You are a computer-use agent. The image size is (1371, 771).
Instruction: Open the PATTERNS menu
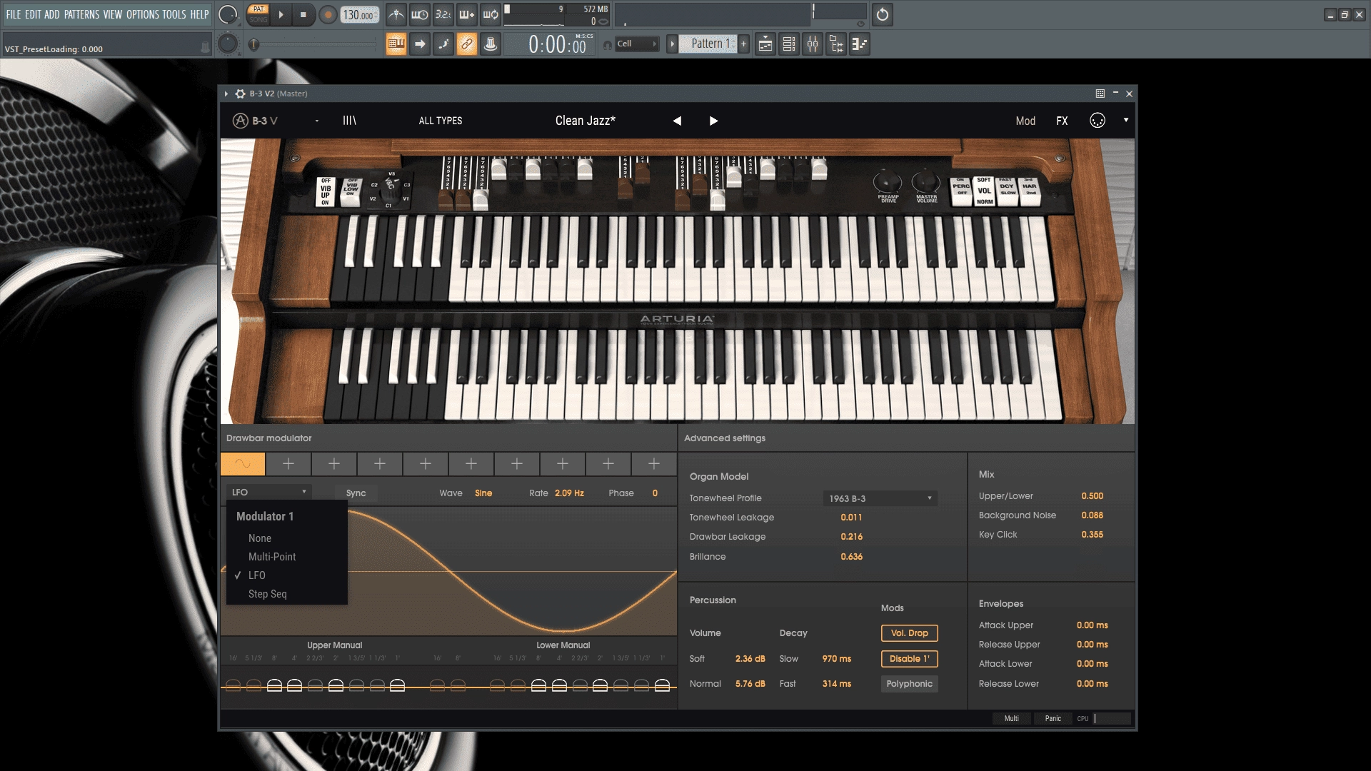(x=82, y=14)
